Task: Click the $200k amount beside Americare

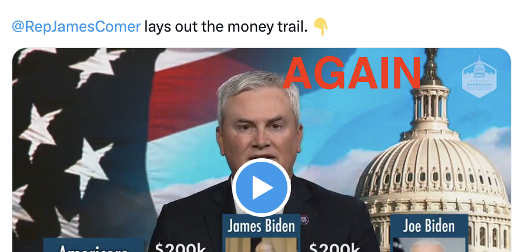Action: click(x=180, y=247)
